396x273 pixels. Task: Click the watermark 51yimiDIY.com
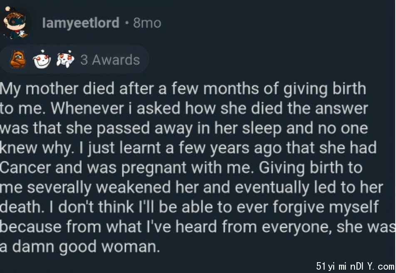355,266
